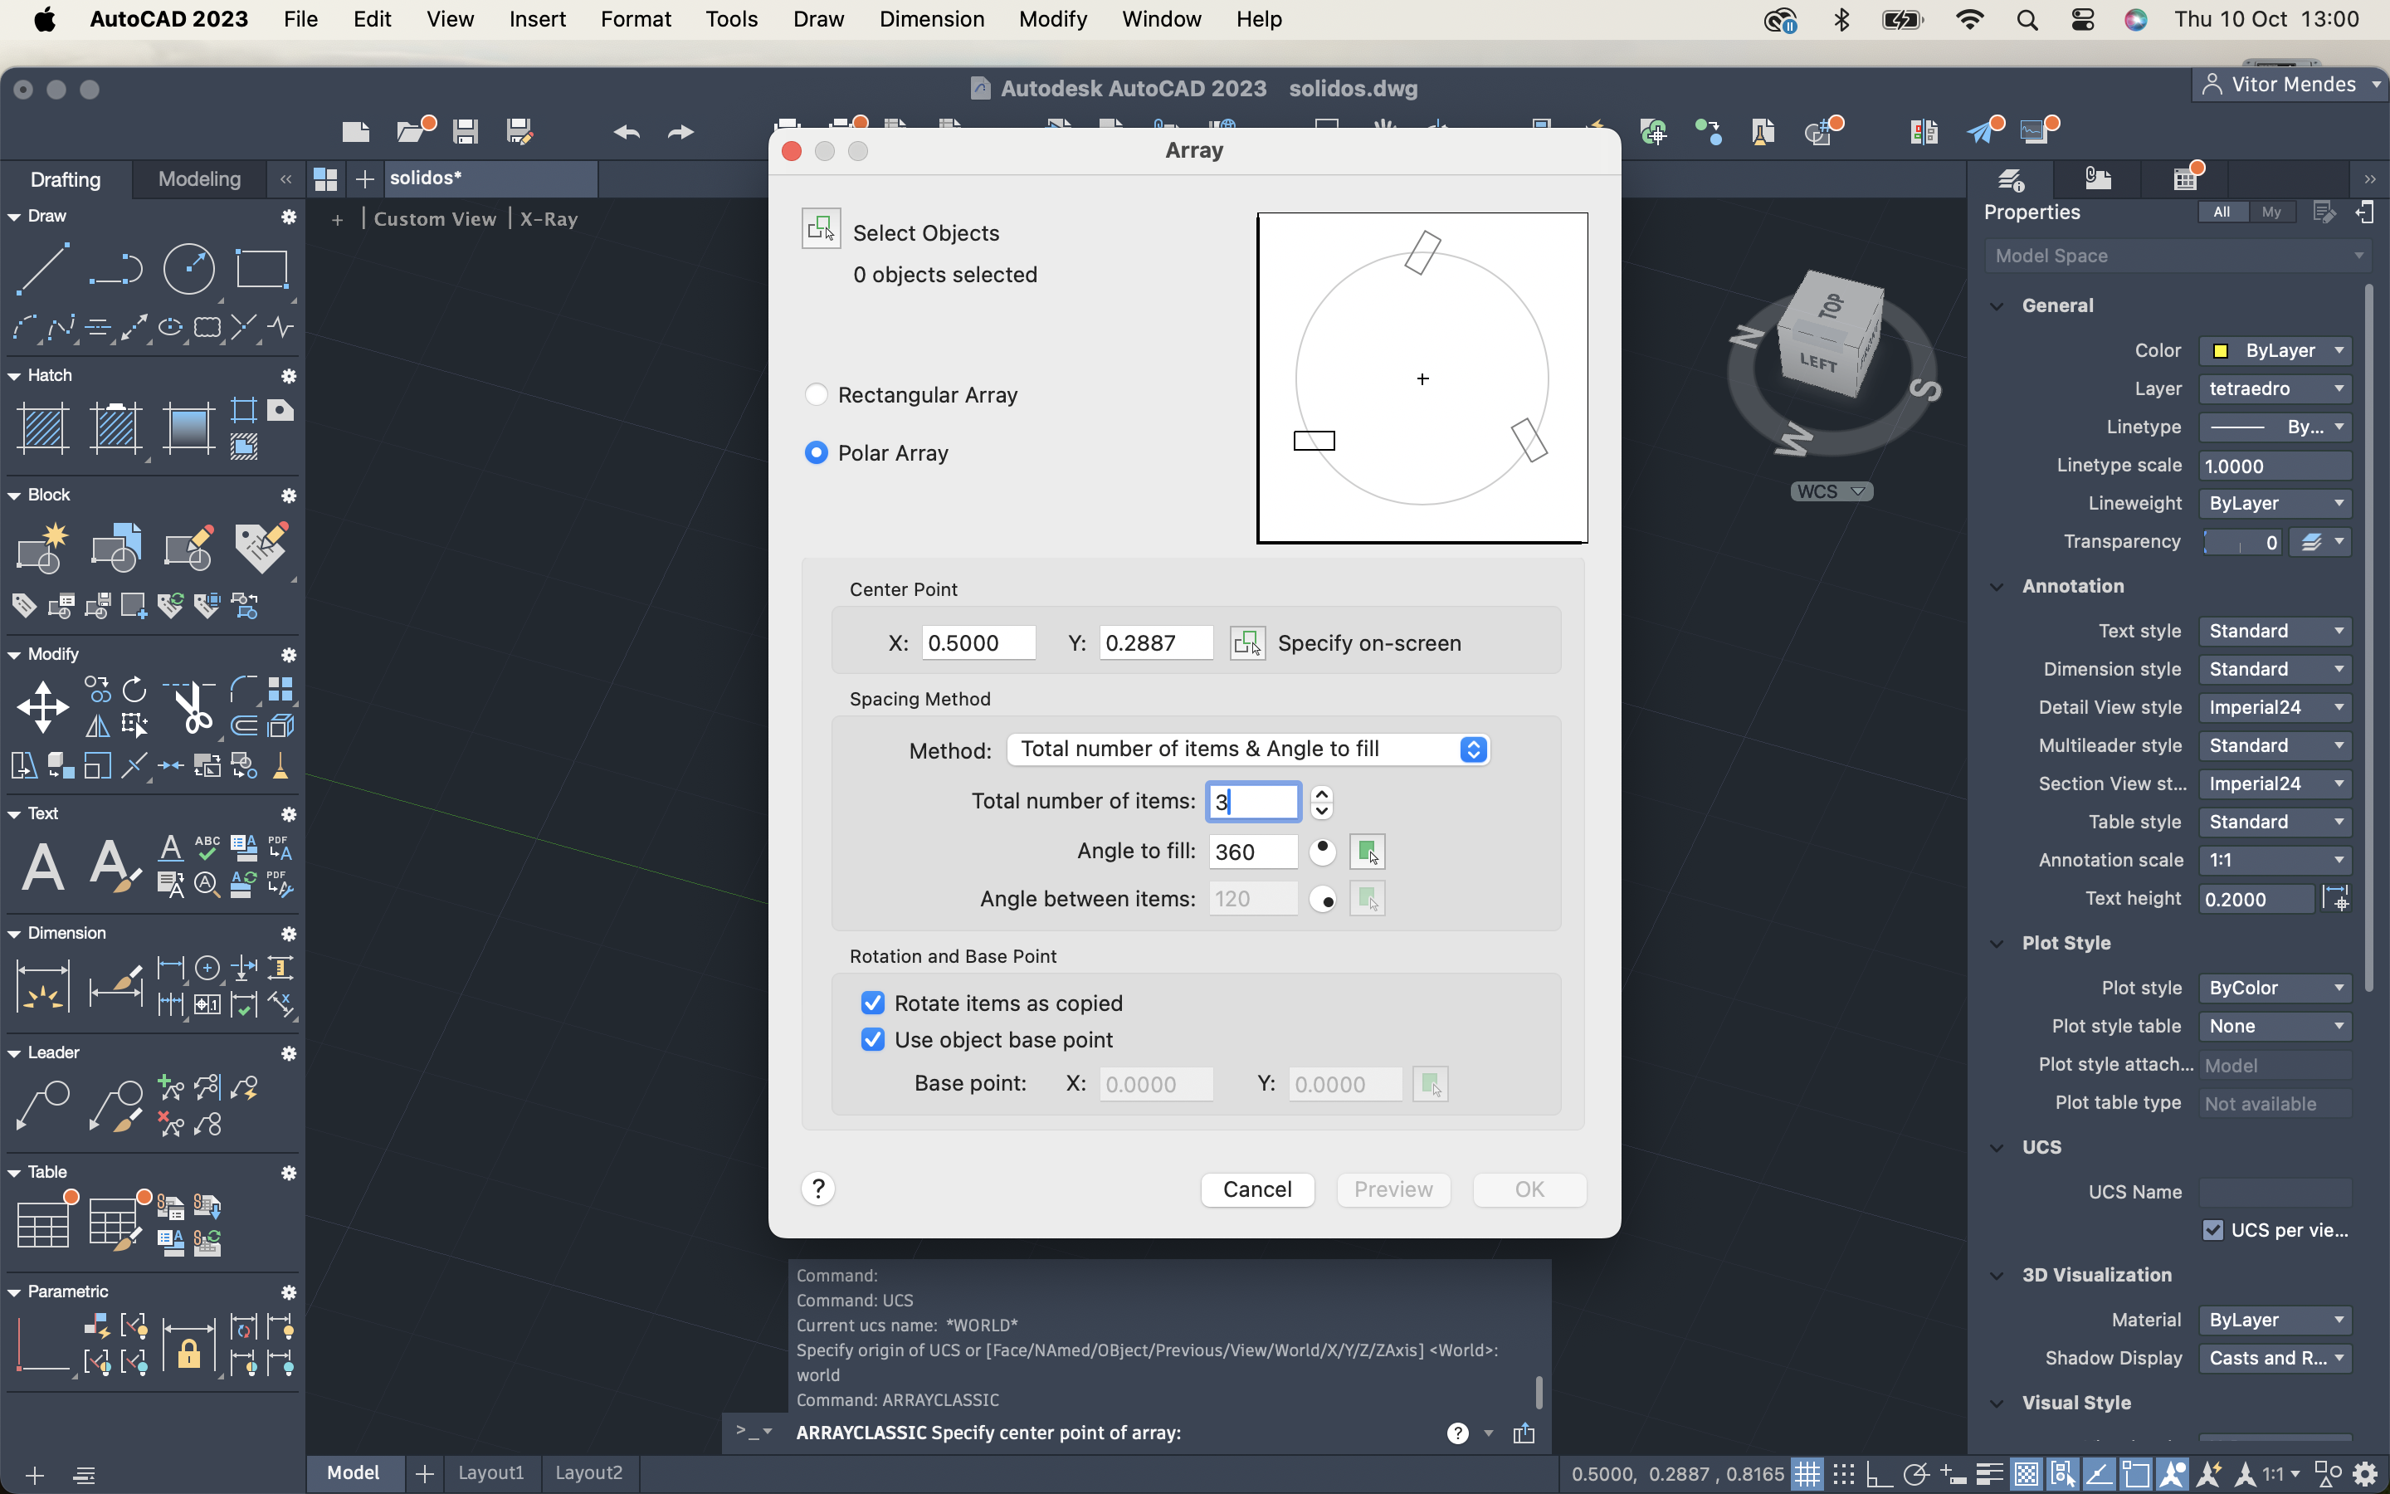The width and height of the screenshot is (2390, 1494).
Task: Click the Parametric lock constraint icon
Action: tap(188, 1345)
